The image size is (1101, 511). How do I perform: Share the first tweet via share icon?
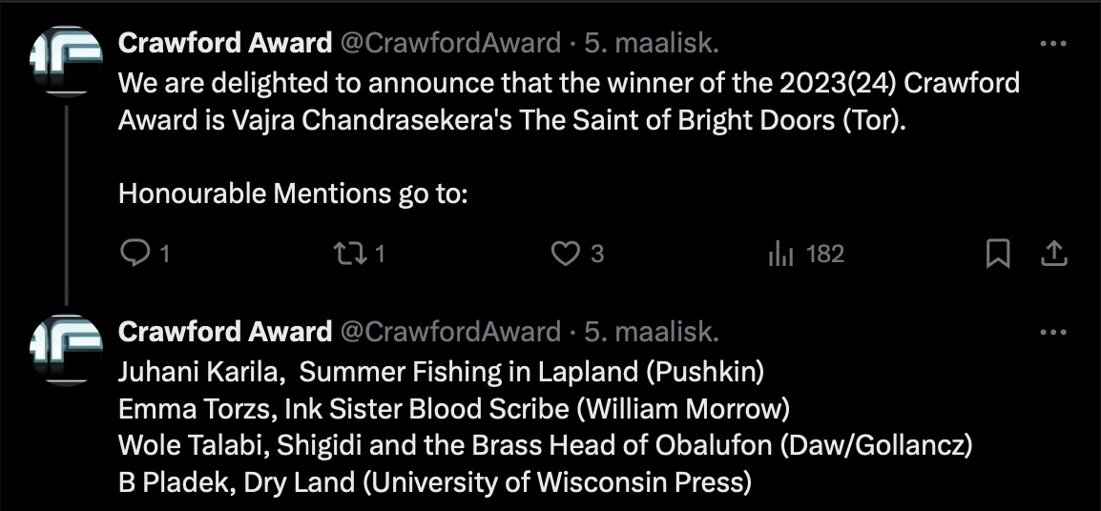tap(1053, 254)
